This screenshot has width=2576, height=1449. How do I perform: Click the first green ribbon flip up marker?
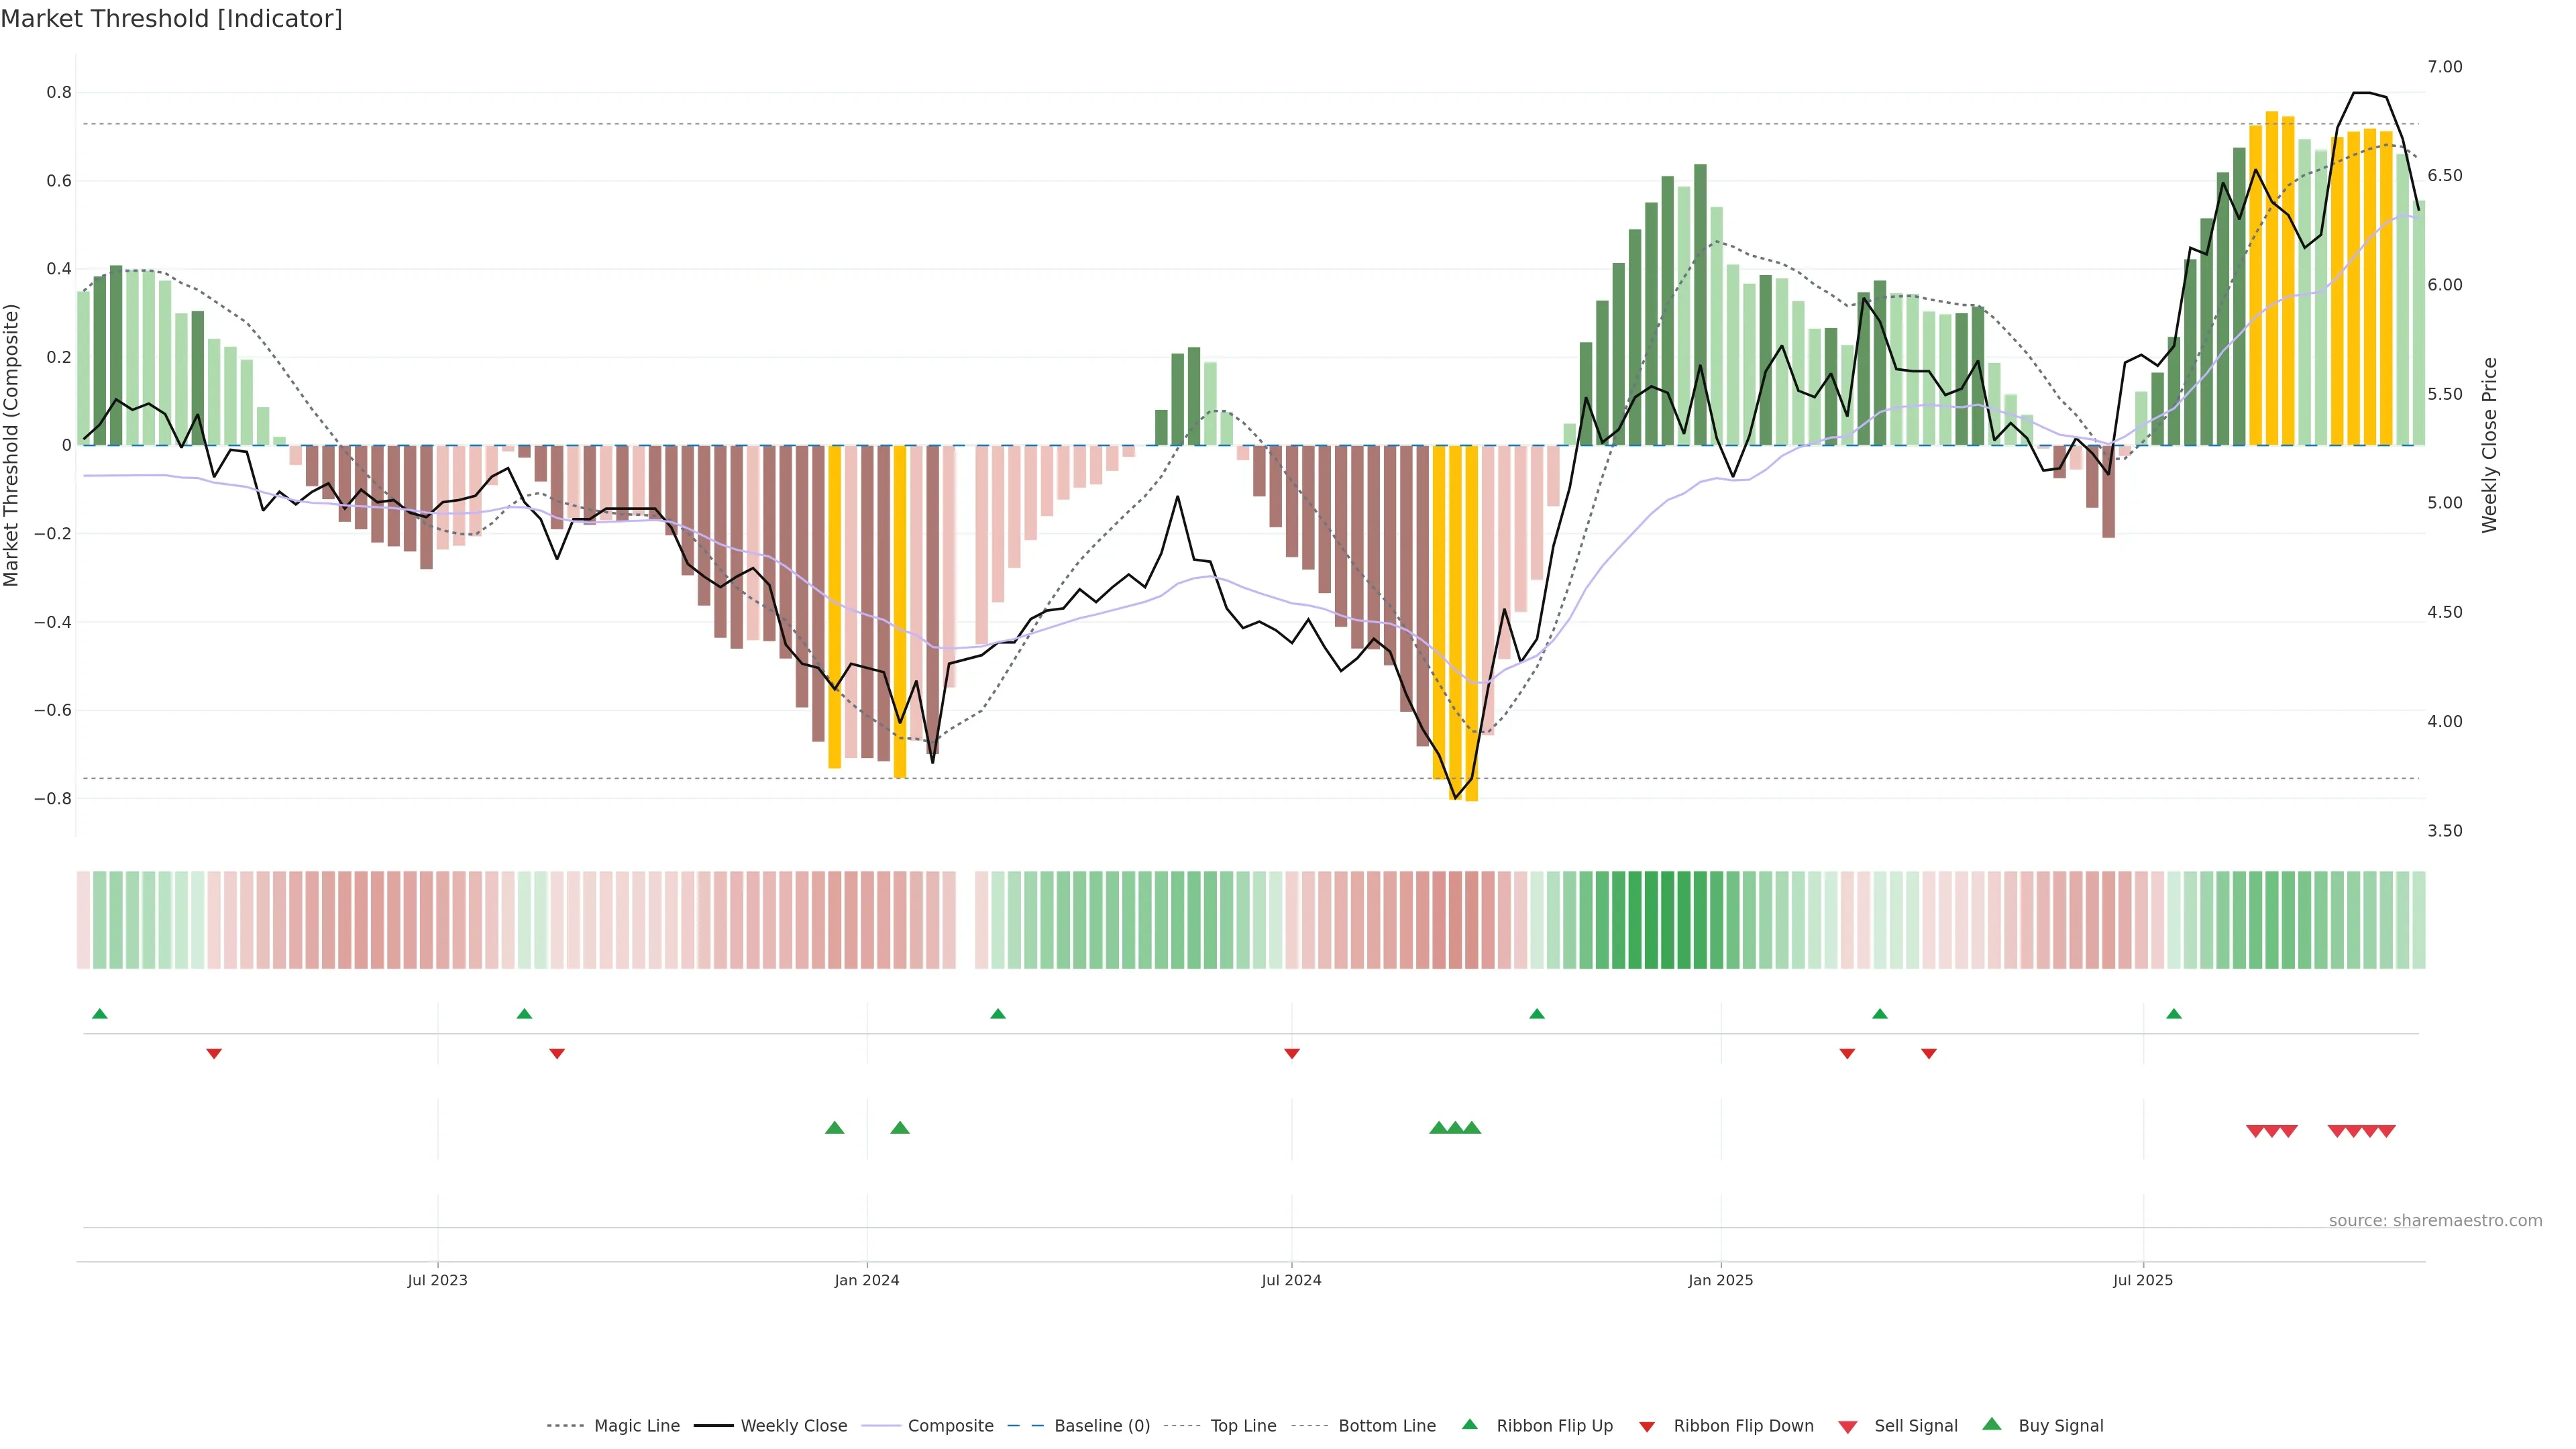(100, 1014)
